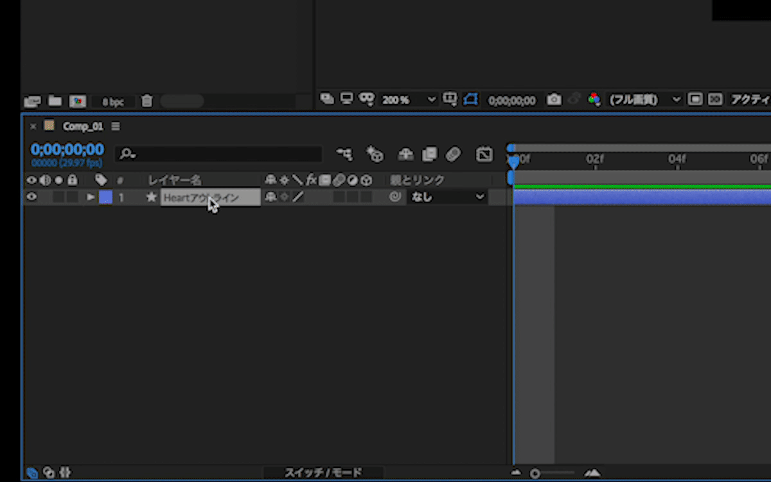
Task: Open the 200% magnification dropdown
Action: (409, 100)
